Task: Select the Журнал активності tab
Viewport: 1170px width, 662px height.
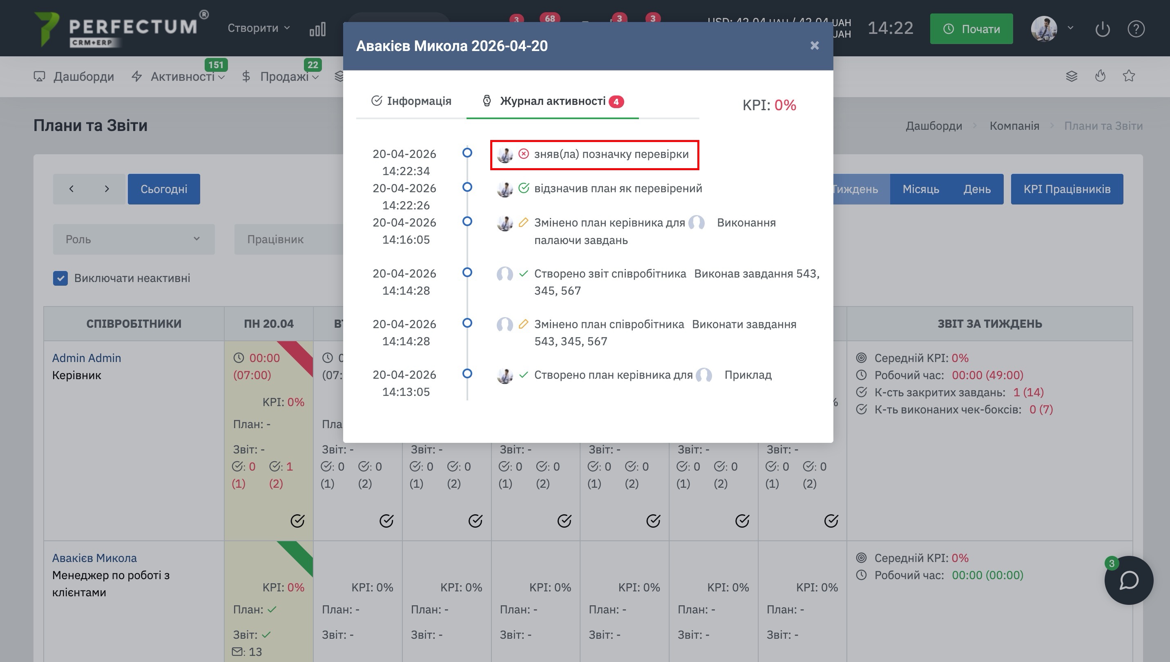Action: pyautogui.click(x=552, y=101)
